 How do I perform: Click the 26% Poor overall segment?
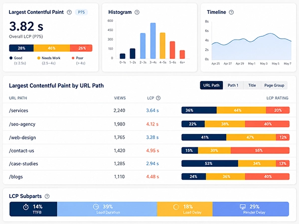(x=81, y=48)
